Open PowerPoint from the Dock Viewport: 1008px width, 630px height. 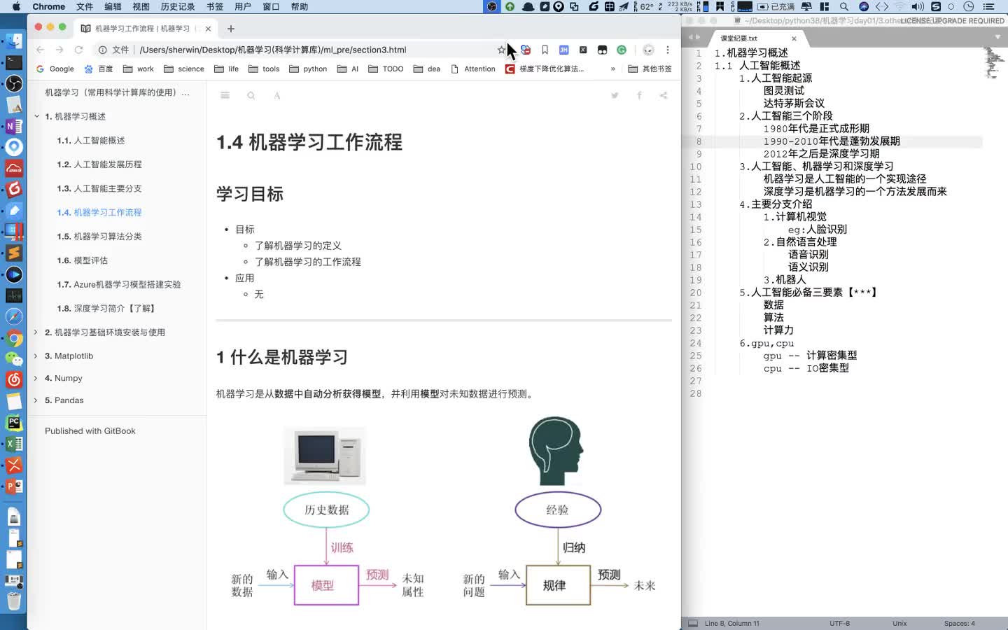(14, 486)
